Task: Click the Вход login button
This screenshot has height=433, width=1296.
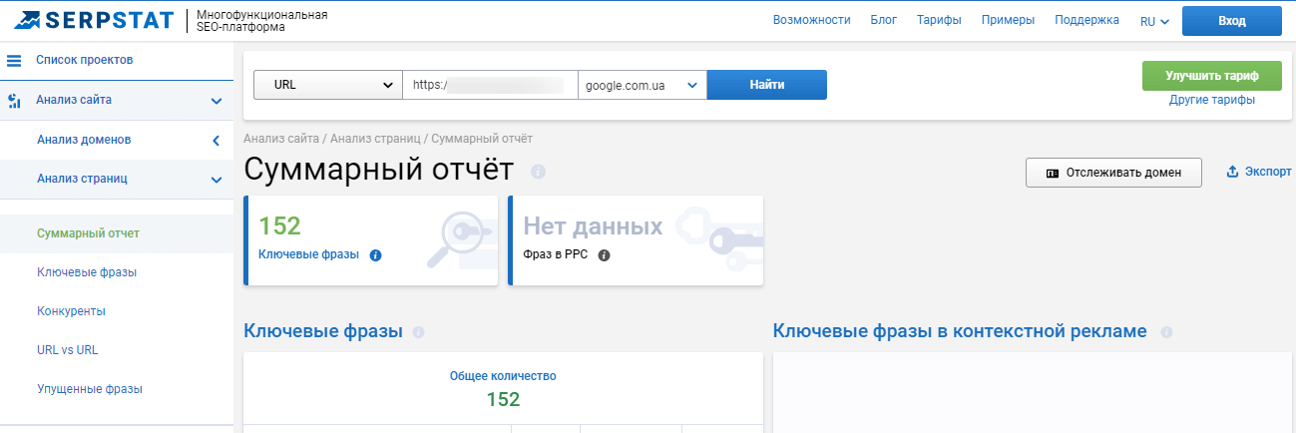Action: coord(1232,21)
